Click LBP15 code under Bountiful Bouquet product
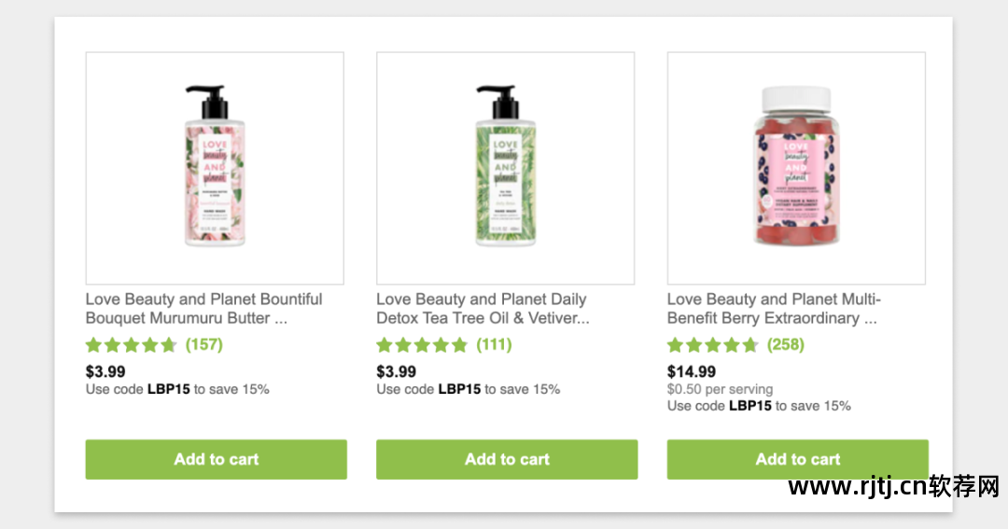Viewport: 1008px width, 529px height. click(168, 389)
